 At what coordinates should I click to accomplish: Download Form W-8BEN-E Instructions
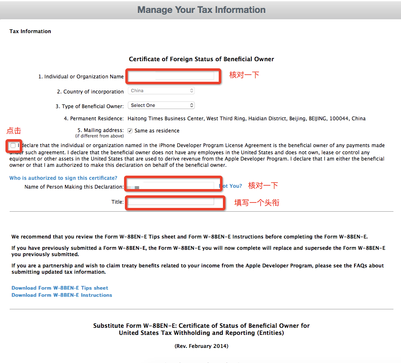62,295
